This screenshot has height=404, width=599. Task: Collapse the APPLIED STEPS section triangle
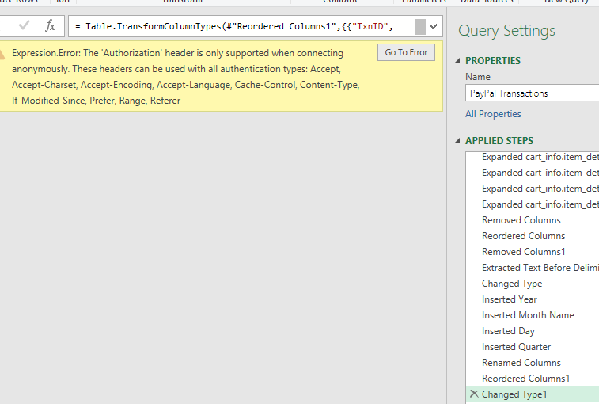coord(457,140)
